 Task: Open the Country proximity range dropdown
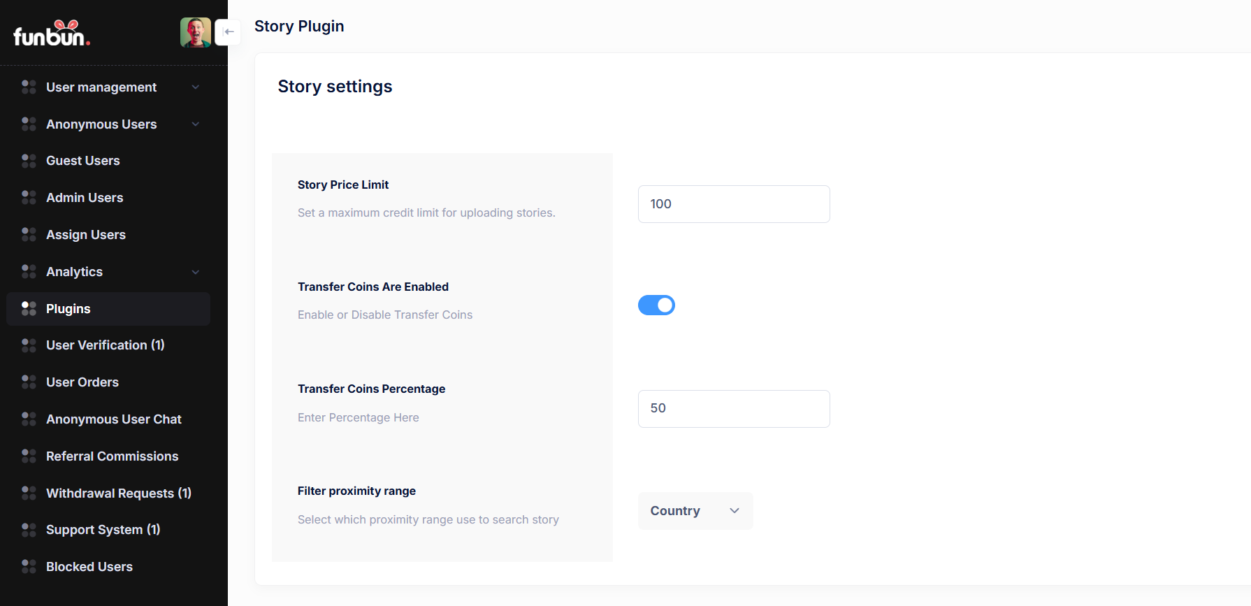coord(695,511)
